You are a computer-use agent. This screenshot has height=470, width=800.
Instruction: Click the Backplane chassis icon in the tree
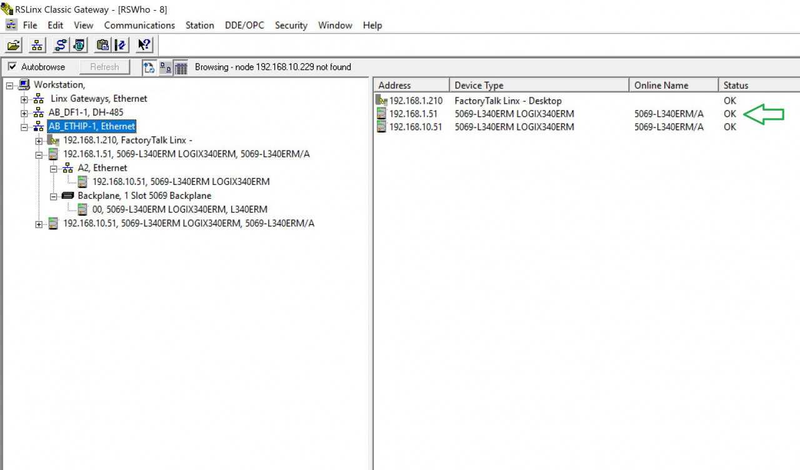(68, 196)
